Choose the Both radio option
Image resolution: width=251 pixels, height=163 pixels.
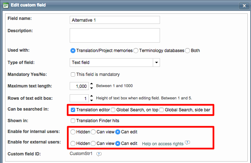pyautogui.click(x=187, y=51)
